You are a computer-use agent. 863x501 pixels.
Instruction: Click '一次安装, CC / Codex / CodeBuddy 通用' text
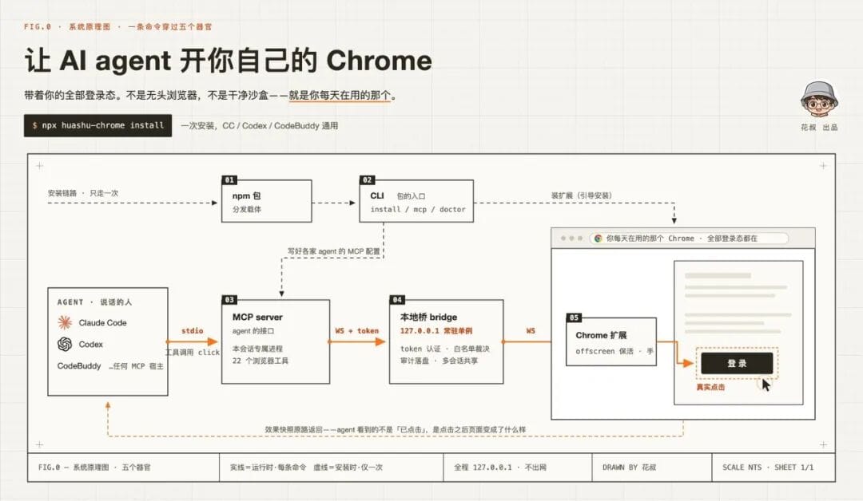tap(259, 125)
